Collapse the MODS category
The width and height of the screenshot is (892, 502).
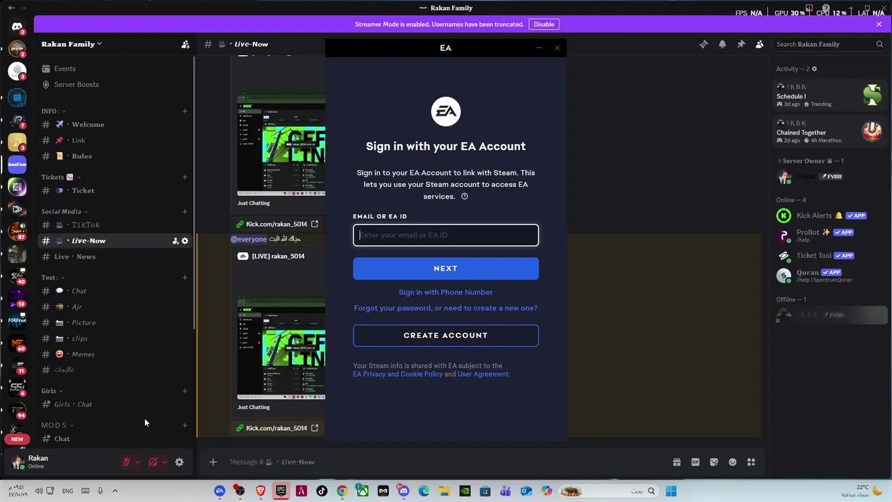pos(57,425)
